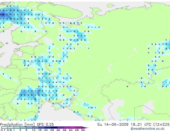Click the 10–15 mm legend color segment
Screen dimensions: 170x131
[x=36, y=128]
